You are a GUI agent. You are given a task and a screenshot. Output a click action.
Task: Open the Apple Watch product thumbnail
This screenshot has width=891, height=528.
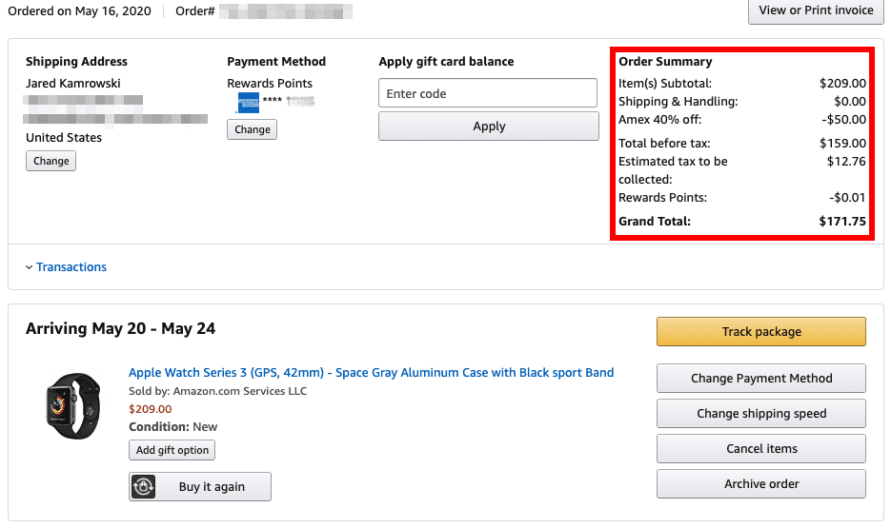coord(73,406)
